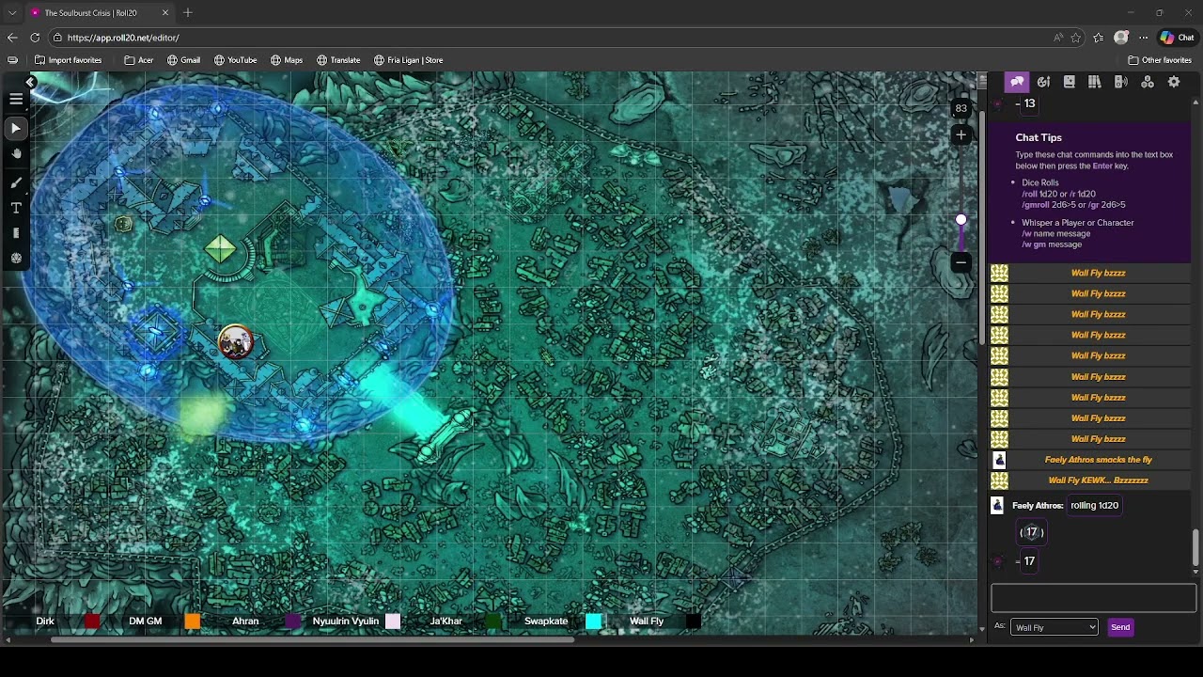Open the layers menu in the toolbar
Image resolution: width=1203 pixels, height=677 pixels.
click(16, 99)
